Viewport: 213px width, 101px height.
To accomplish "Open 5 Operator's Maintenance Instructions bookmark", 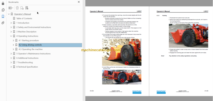I will pyautogui.click(x=33, y=54).
